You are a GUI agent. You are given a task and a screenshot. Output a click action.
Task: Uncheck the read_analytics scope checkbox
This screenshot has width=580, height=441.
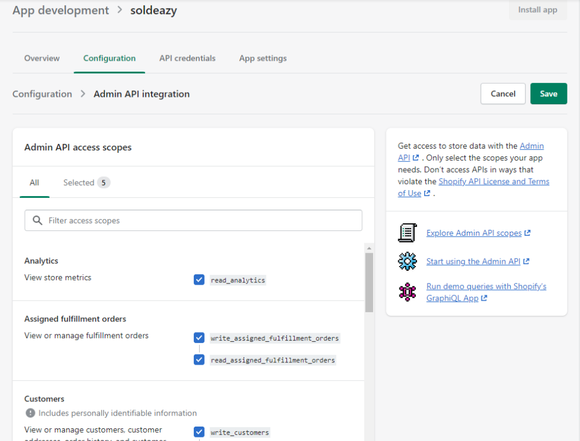199,280
